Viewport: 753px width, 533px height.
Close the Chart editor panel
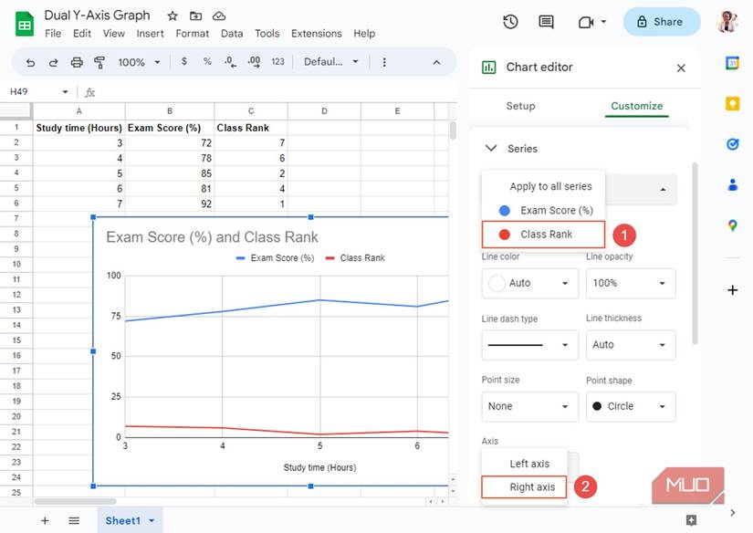(681, 68)
